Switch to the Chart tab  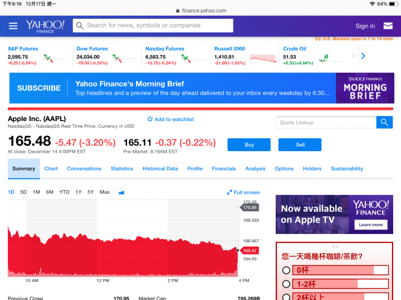click(x=51, y=169)
